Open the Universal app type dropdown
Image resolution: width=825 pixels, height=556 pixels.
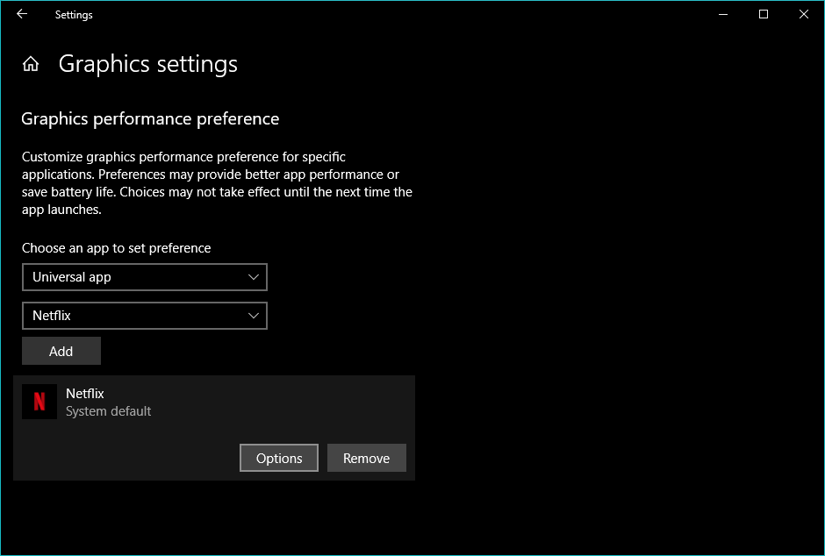(144, 277)
